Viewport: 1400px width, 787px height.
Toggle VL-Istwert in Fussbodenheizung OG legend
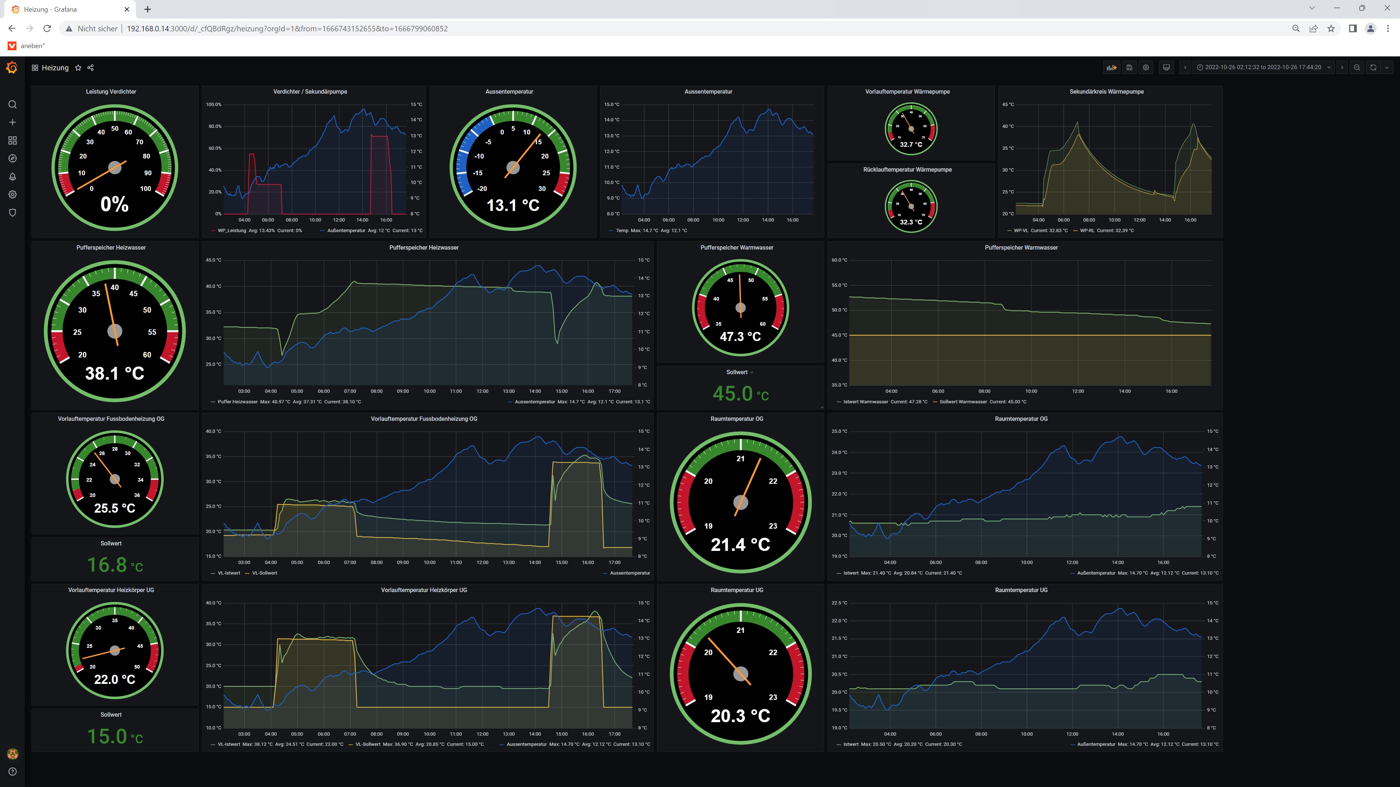229,573
